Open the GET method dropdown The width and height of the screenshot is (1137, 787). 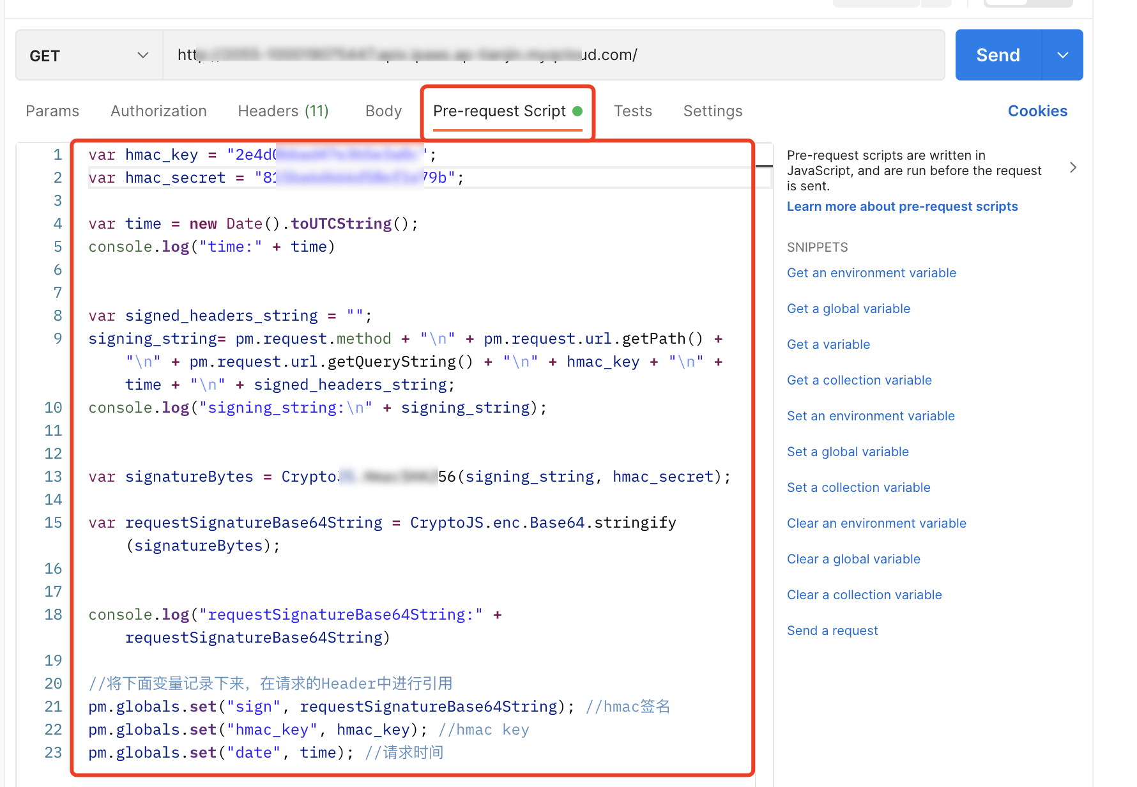pyautogui.click(x=89, y=56)
